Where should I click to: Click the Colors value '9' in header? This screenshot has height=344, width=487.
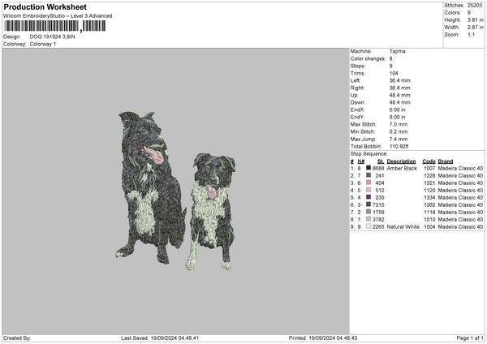click(468, 13)
